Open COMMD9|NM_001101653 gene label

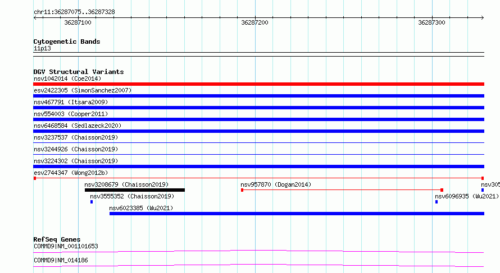[x=66, y=246]
